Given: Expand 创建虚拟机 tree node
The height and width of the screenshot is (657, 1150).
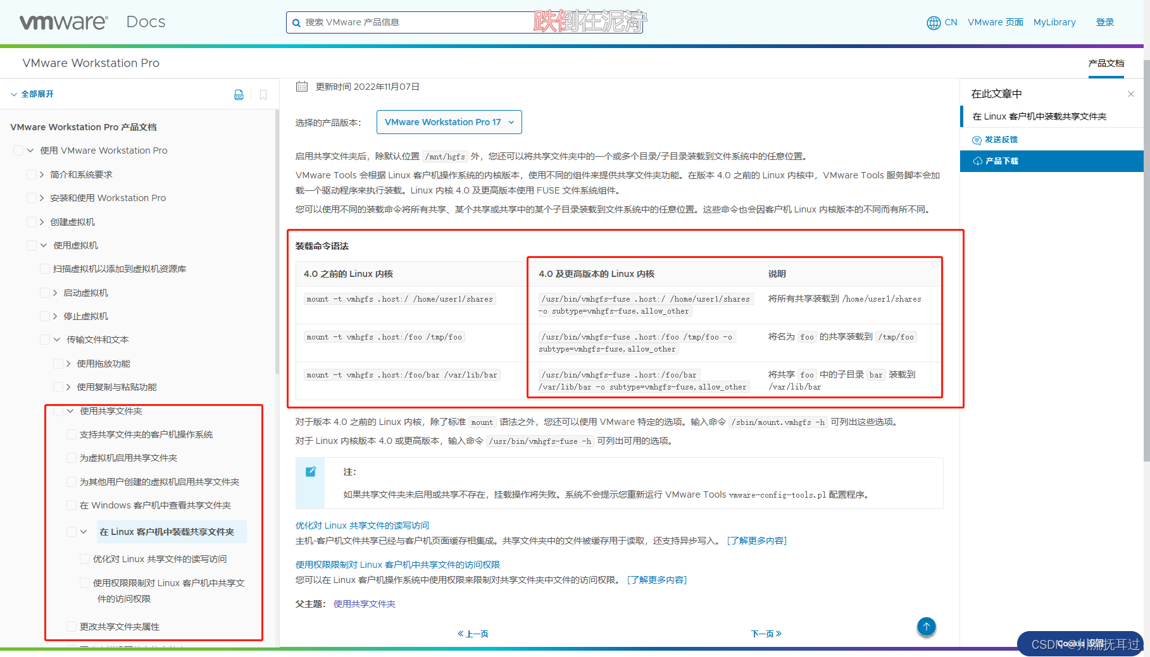Looking at the screenshot, I should 42,222.
